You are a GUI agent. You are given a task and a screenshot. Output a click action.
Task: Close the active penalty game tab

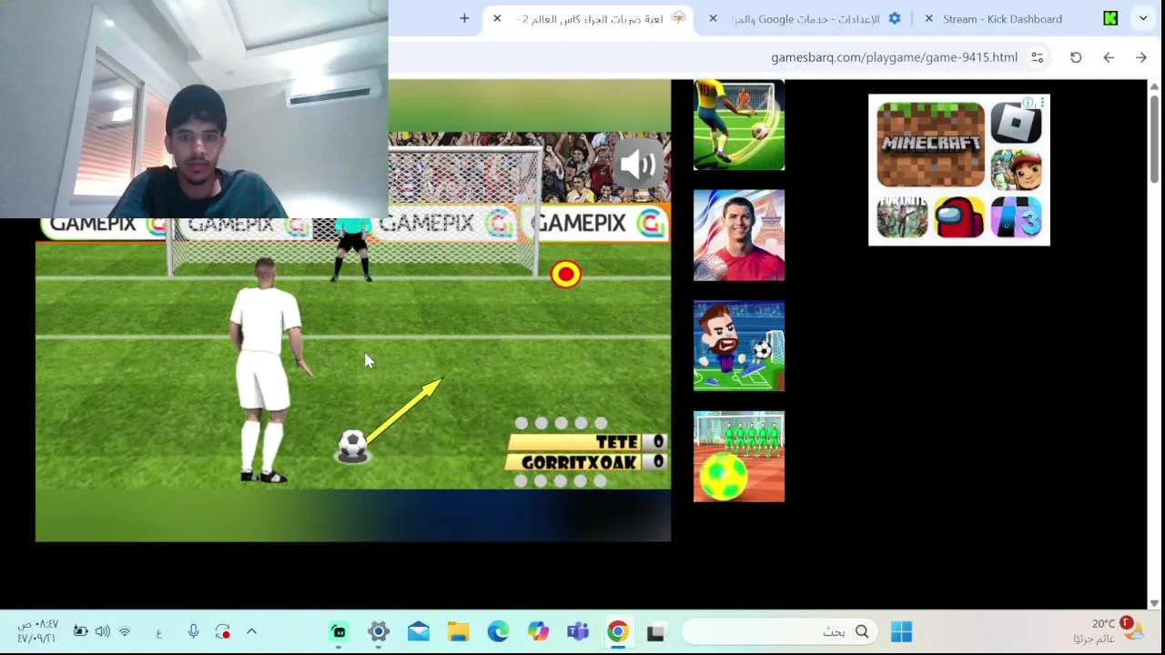point(497,18)
